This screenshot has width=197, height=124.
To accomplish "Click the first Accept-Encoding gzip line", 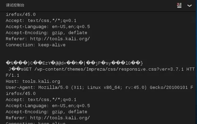I will pos(47,33).
